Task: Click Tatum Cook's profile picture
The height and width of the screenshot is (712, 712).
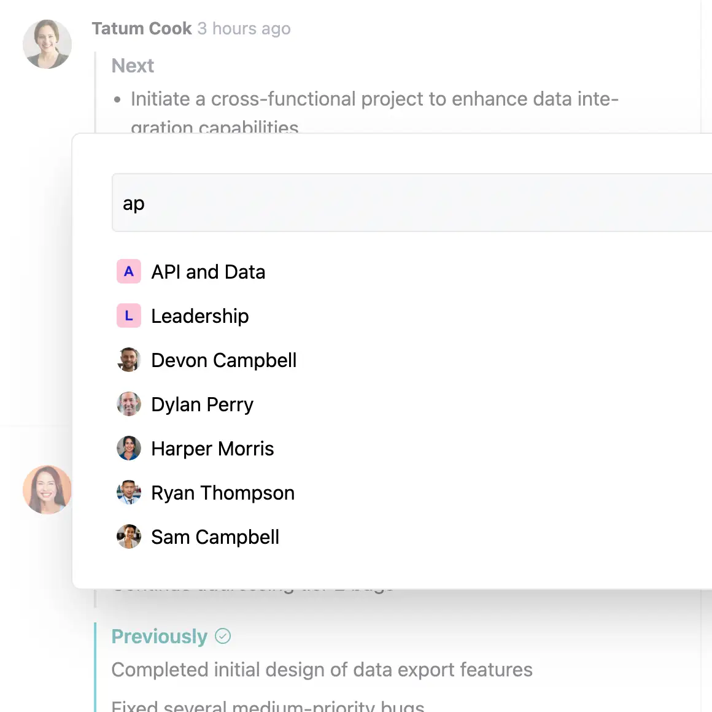Action: tap(47, 44)
